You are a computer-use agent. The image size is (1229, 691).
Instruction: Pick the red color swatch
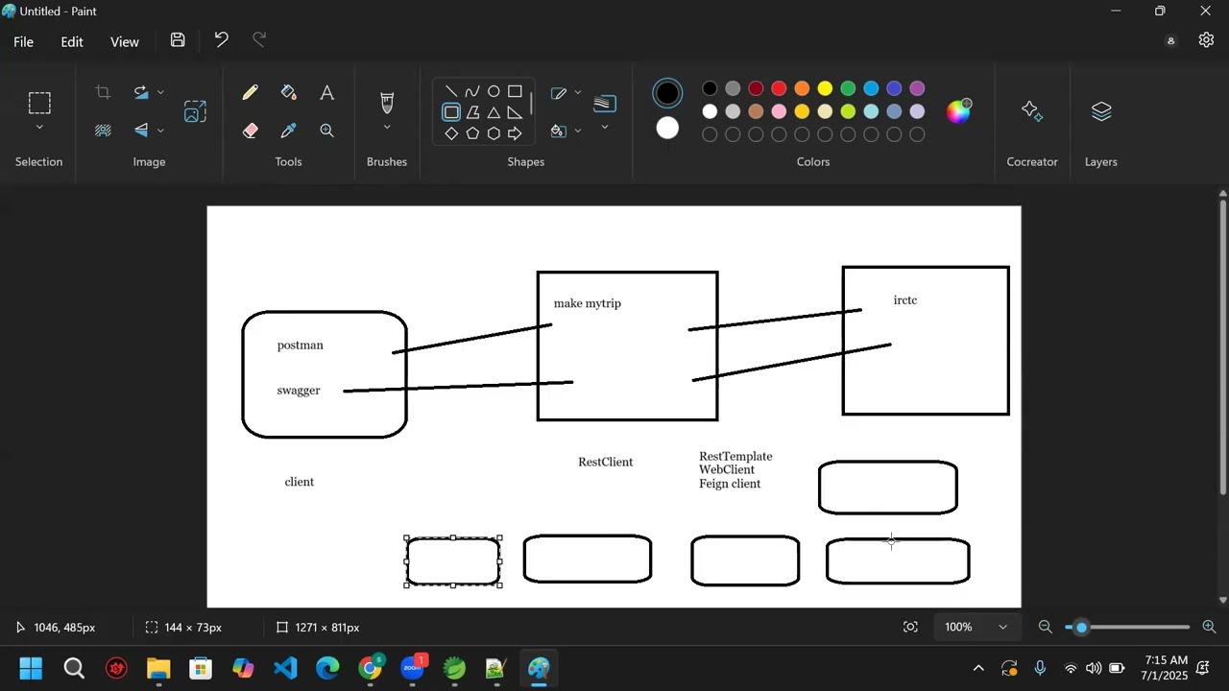[779, 89]
